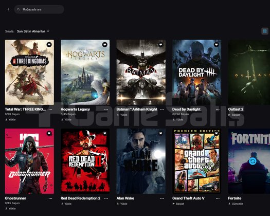The height and width of the screenshot is (216, 270).
Task: Click the Mağazada ara search field
Action: pos(39,9)
